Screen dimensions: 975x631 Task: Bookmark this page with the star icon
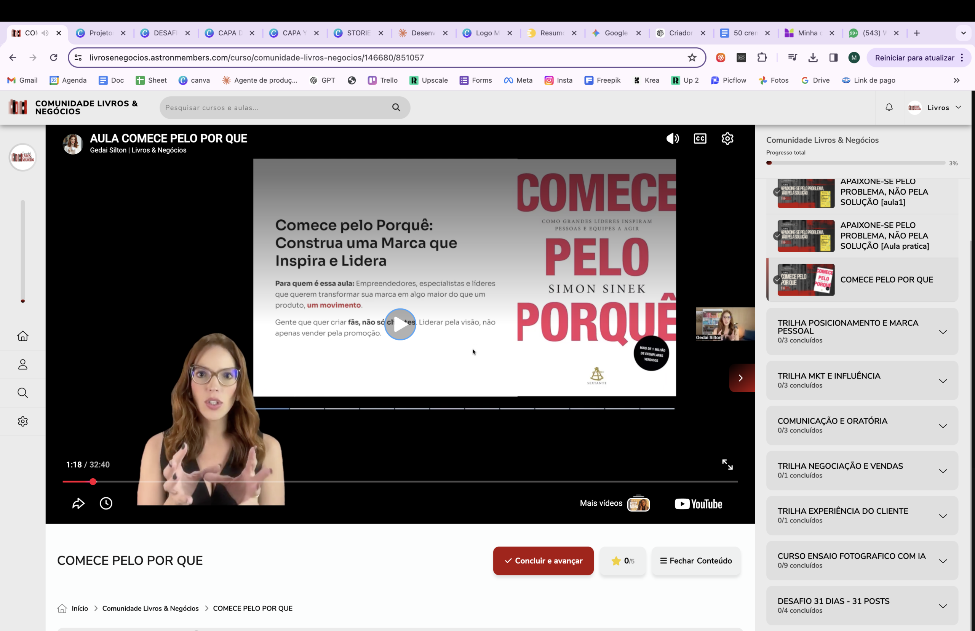click(x=692, y=58)
